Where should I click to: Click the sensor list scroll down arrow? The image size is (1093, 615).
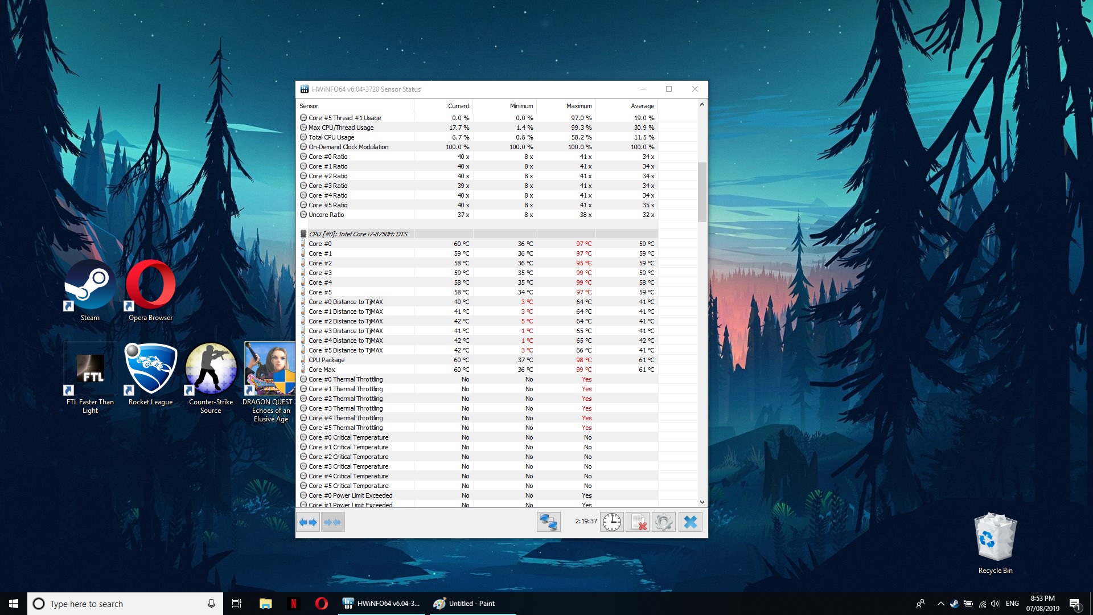pos(702,502)
